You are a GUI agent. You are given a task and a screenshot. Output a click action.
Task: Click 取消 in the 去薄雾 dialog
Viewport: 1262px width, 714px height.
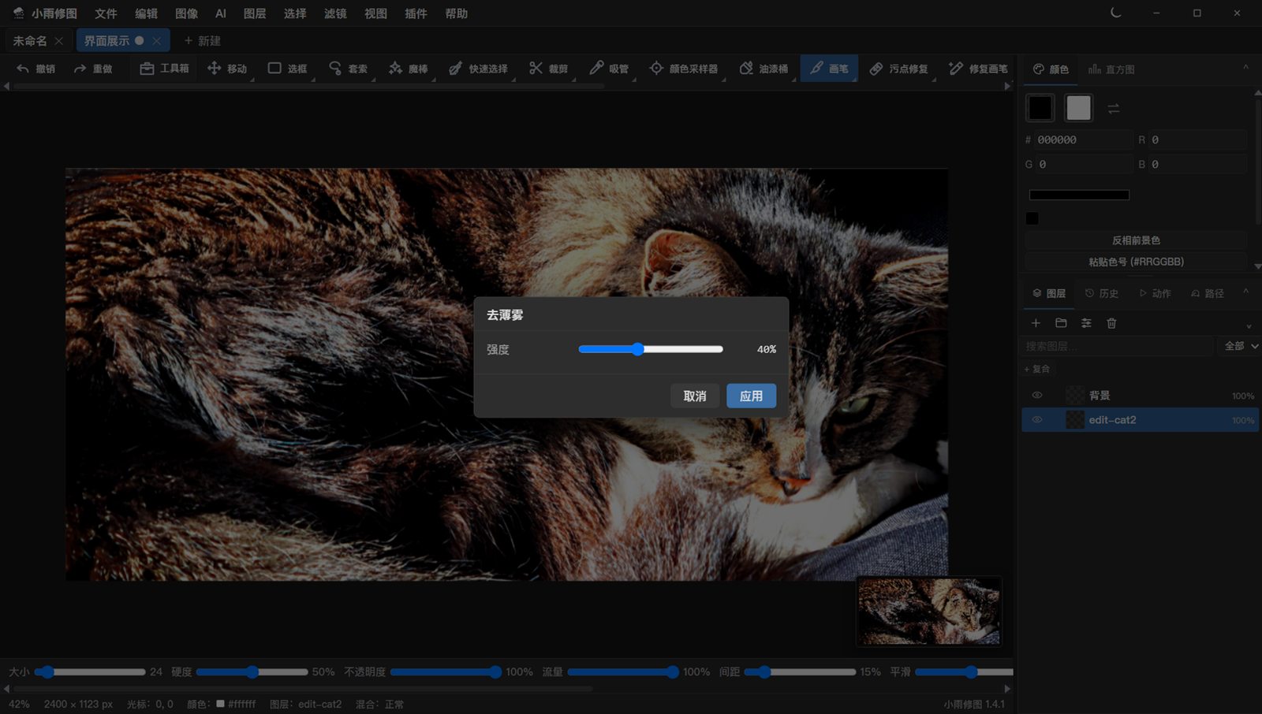point(695,396)
